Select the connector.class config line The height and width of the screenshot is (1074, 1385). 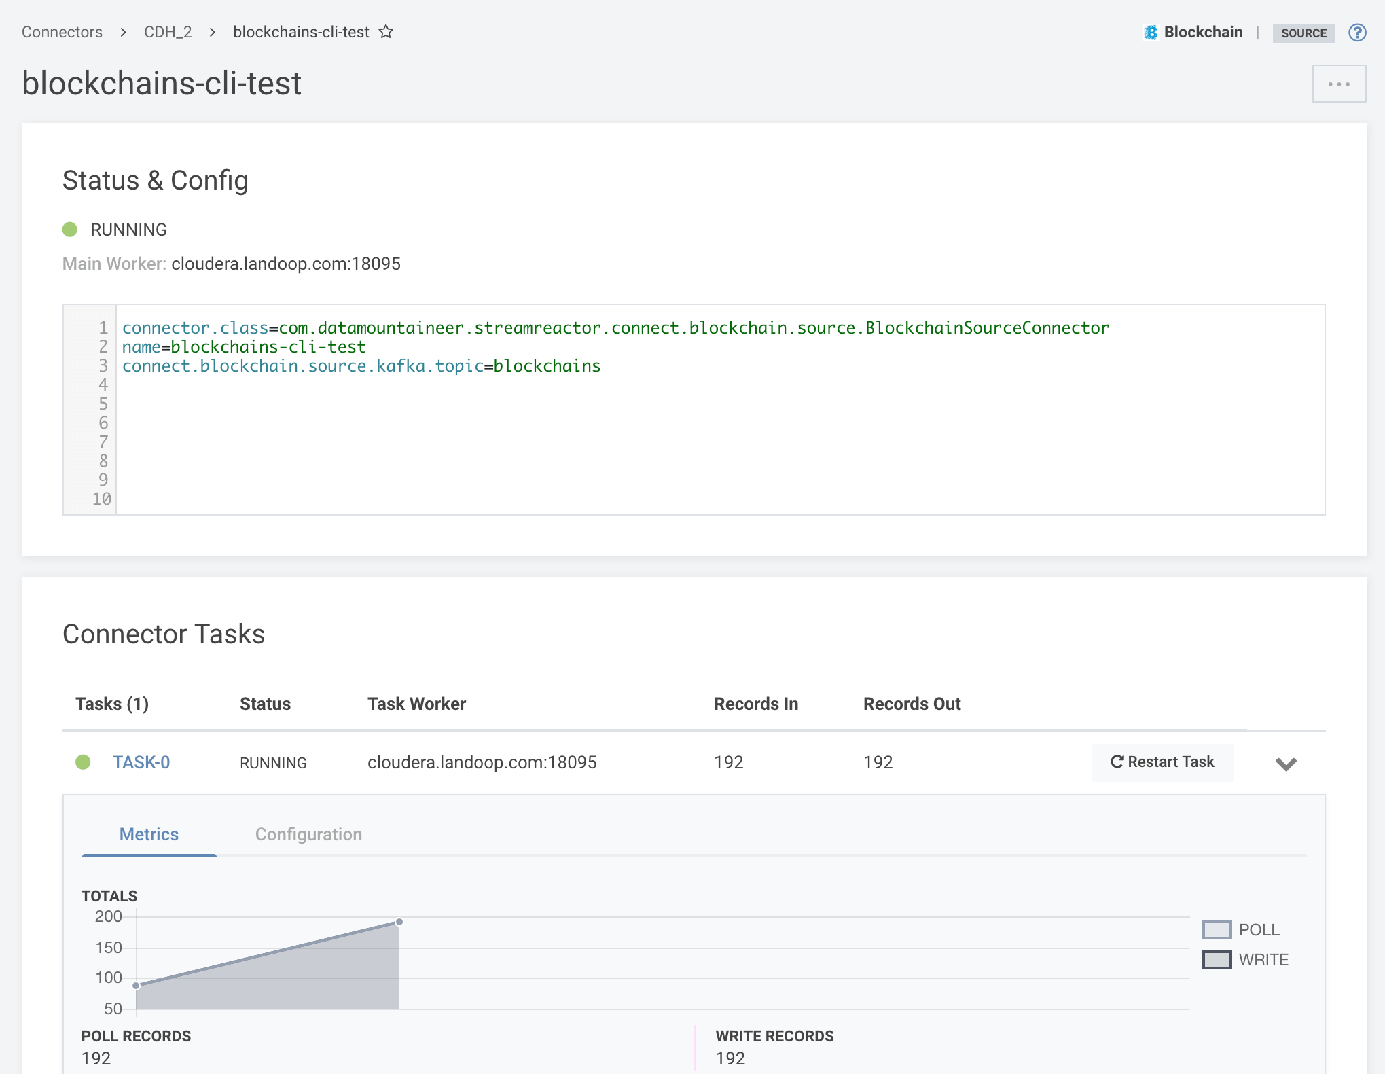click(x=615, y=327)
